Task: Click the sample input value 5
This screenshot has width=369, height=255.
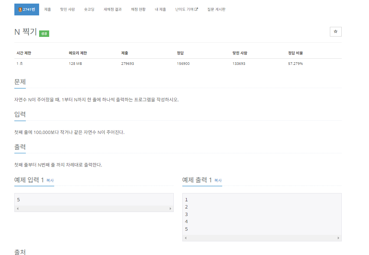Action: (18, 200)
